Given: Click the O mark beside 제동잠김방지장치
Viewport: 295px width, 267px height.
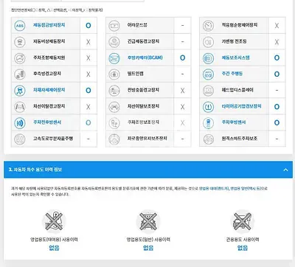Looking at the screenshot, I should pyautogui.click(x=88, y=26).
